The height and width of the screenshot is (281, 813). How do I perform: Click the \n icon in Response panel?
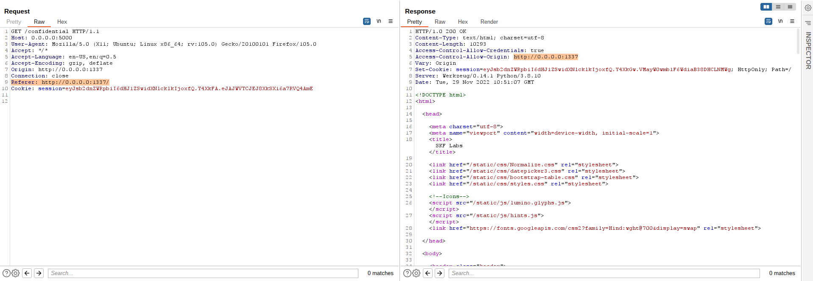pos(780,21)
